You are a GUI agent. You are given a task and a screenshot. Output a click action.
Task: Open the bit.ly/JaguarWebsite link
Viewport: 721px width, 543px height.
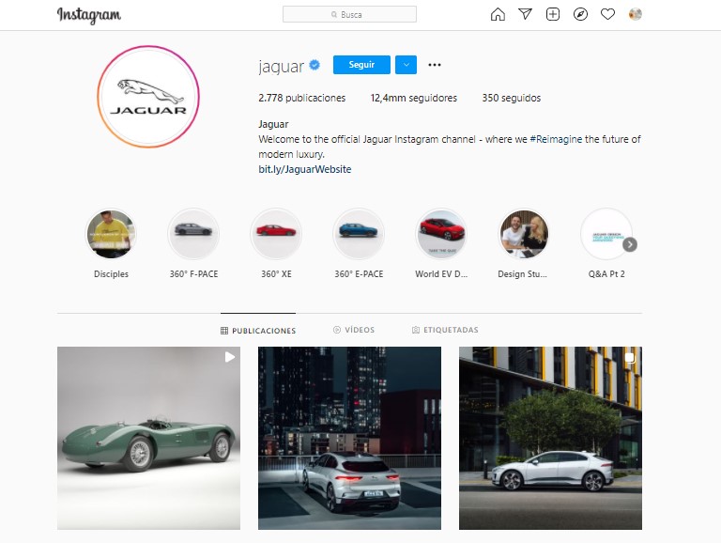305,169
